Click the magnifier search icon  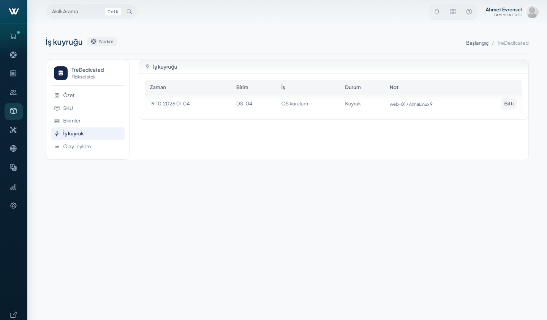129,12
